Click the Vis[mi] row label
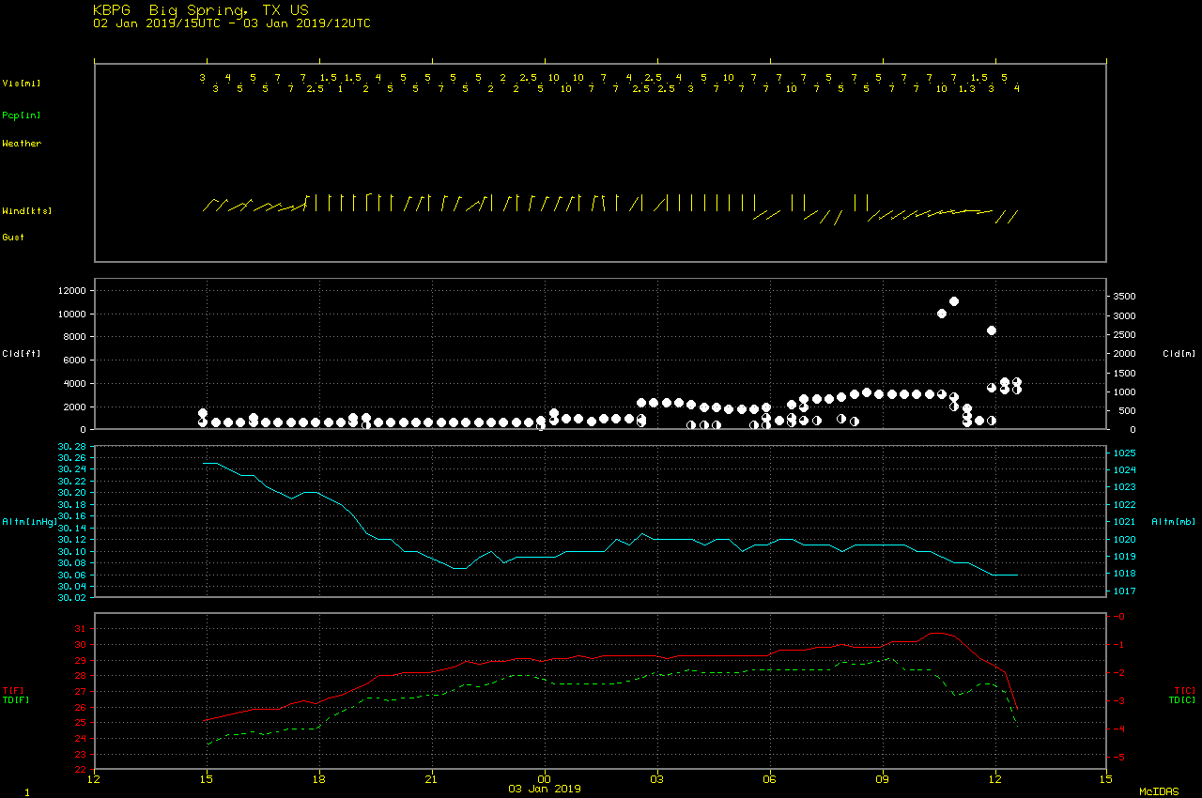Viewport: 1202px width, 798px height. click(x=22, y=84)
